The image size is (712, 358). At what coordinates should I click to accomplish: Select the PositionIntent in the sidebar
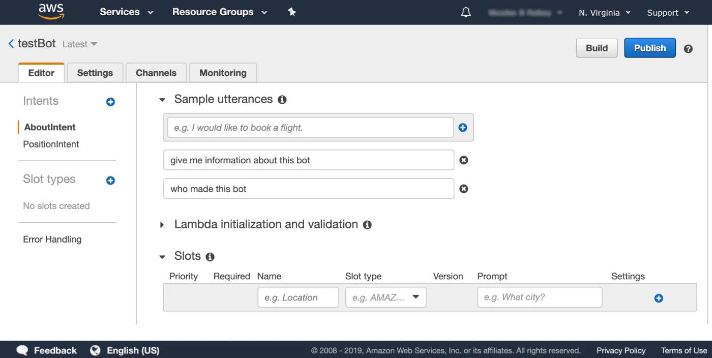(x=50, y=144)
